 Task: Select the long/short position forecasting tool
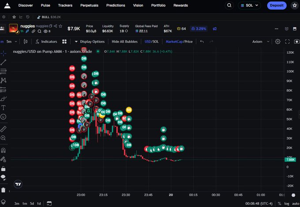click(3, 90)
